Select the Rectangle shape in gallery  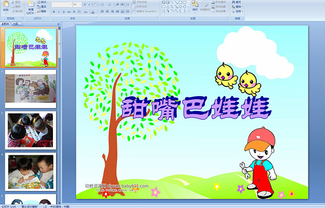[x=180, y=2]
